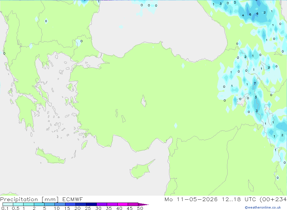Click the legend label '15'
The width and height of the screenshot is (287, 210).
coord(67,208)
